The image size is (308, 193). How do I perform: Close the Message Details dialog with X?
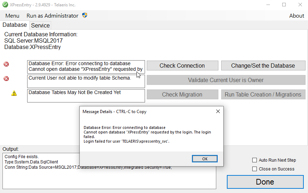(x=218, y=111)
